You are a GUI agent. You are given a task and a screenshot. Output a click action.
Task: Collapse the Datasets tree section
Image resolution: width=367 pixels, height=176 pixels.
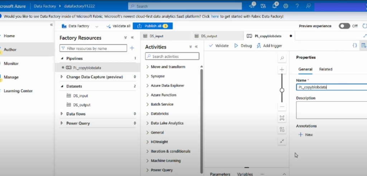pos(62,86)
